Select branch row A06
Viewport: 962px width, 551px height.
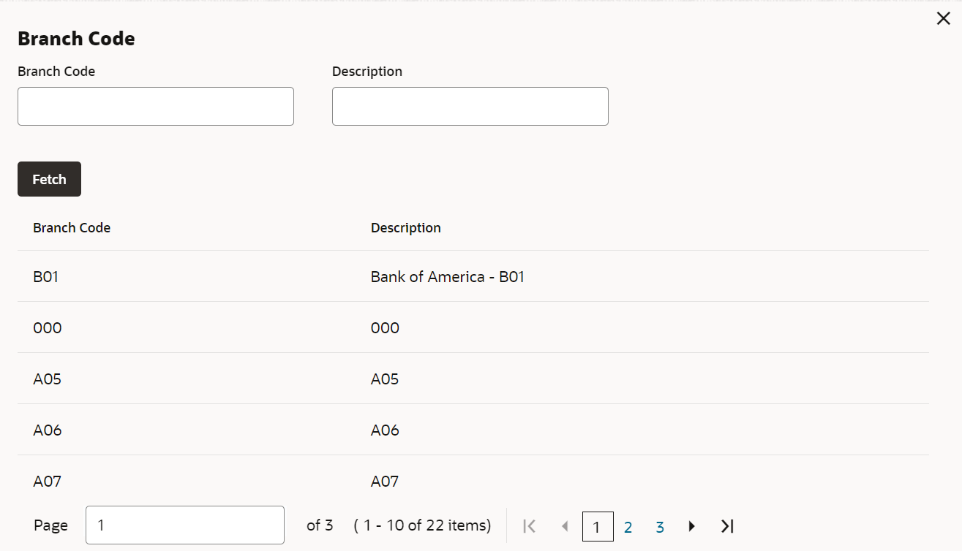pyautogui.click(x=473, y=430)
